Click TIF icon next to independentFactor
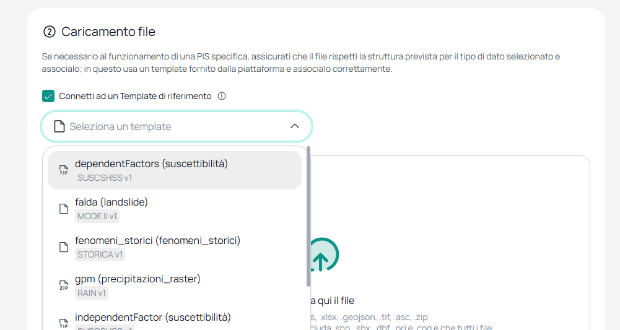The height and width of the screenshot is (330, 620). point(64,324)
